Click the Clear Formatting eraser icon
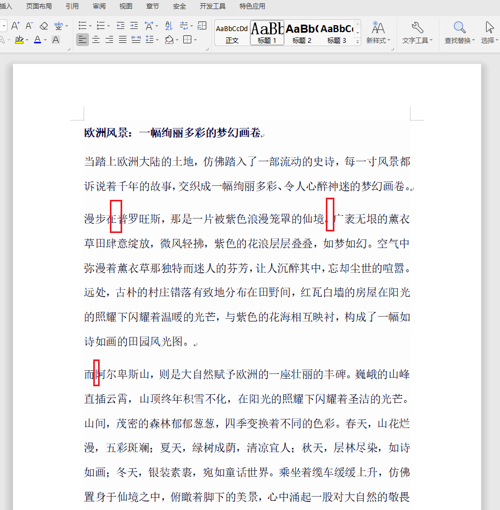Image resolution: width=500 pixels, height=510 pixels. click(43, 26)
